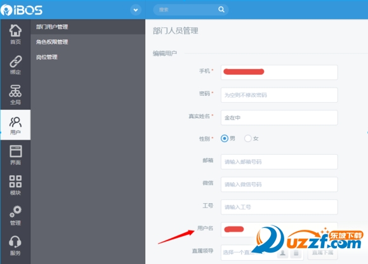The image size is (368, 264).
Task: Click the 微信 WeChat input field
Action: coord(279,185)
